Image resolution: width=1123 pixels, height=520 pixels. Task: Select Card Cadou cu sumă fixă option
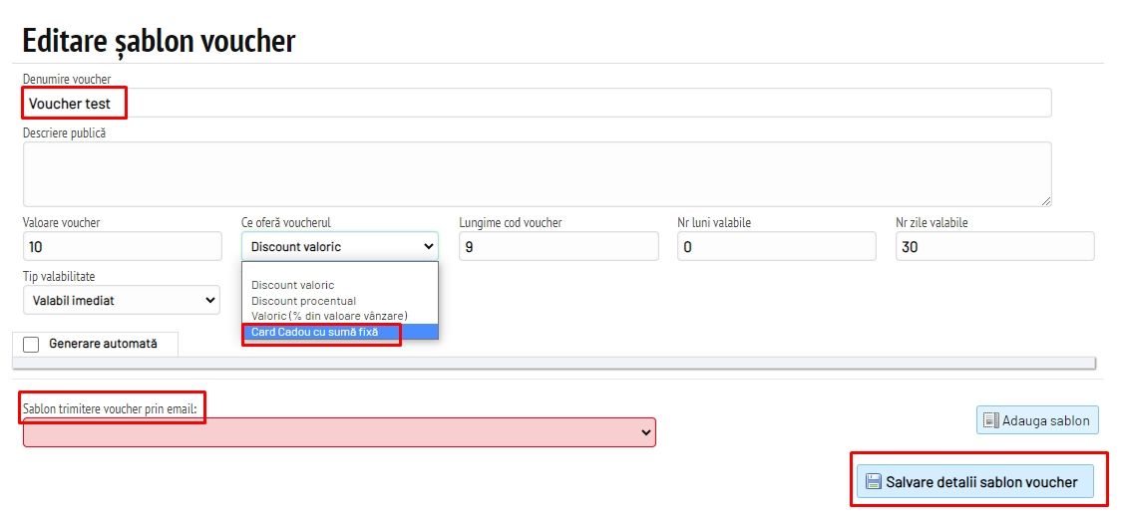pos(315,332)
